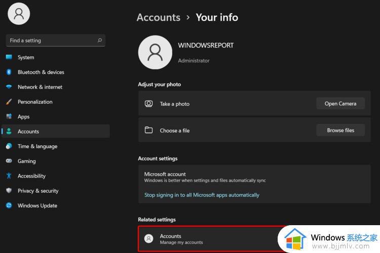
Task: Click the search magnifier icon
Action: pyautogui.click(x=100, y=40)
